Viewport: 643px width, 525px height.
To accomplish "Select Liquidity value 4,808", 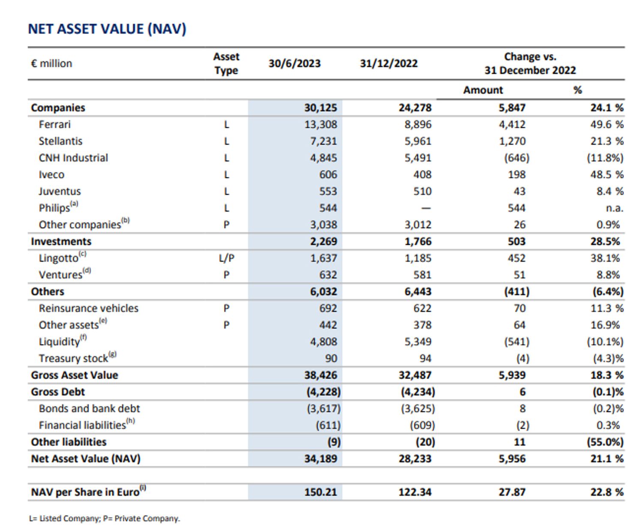I will tap(324, 342).
